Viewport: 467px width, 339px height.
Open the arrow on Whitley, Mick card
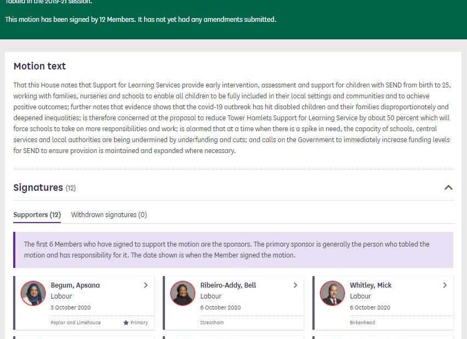[445, 285]
